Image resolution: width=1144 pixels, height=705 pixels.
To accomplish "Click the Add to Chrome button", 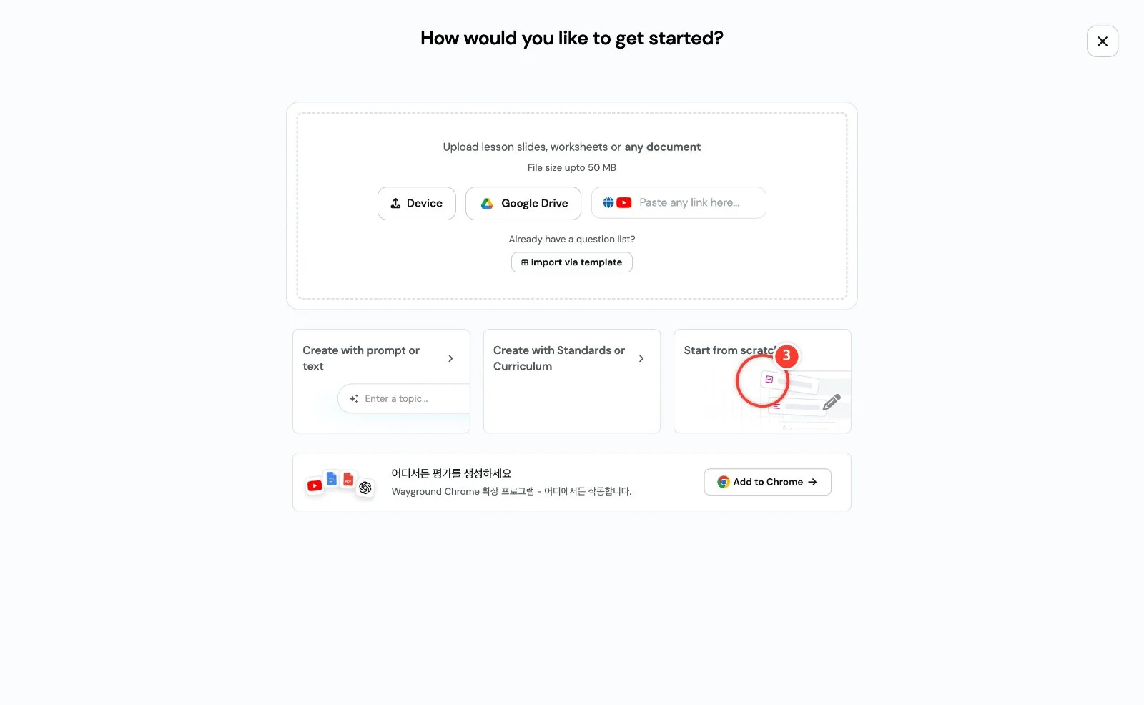I will (768, 482).
